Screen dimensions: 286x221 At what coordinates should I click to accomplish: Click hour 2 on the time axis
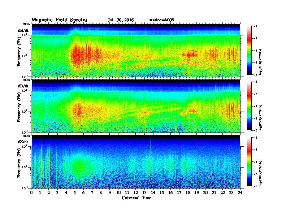pyautogui.click(x=48, y=193)
